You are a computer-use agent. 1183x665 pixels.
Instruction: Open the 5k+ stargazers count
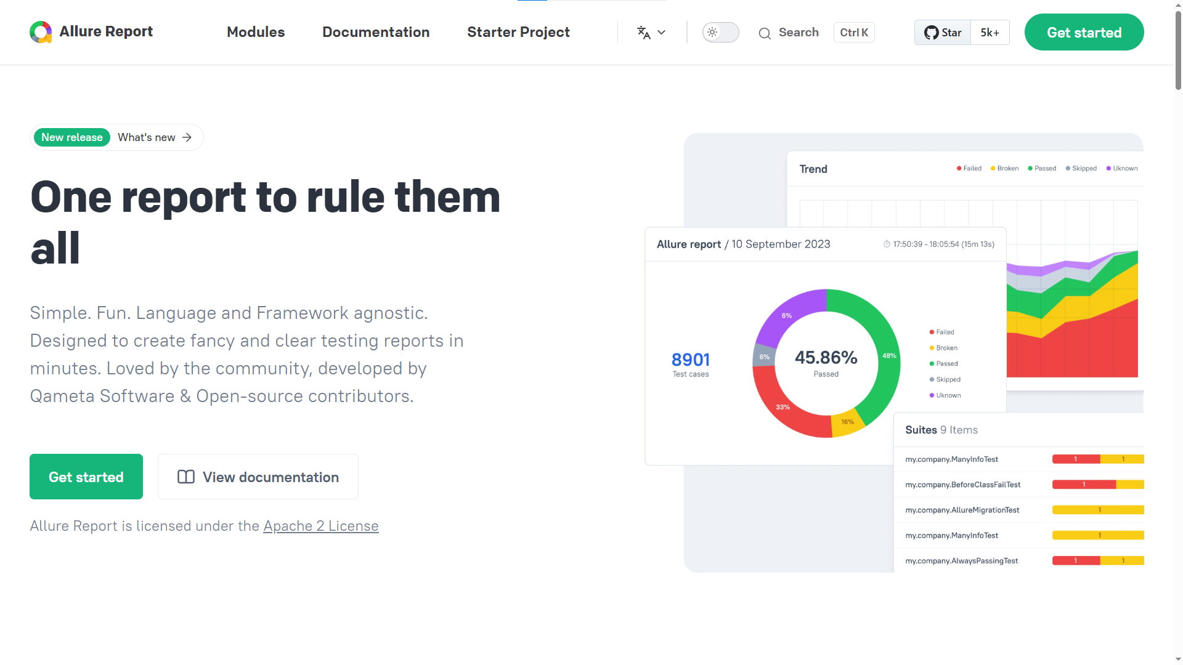tap(990, 33)
